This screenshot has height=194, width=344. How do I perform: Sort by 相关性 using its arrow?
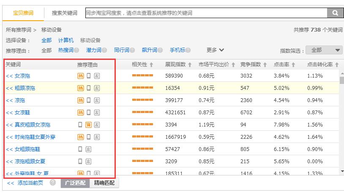click(151, 65)
